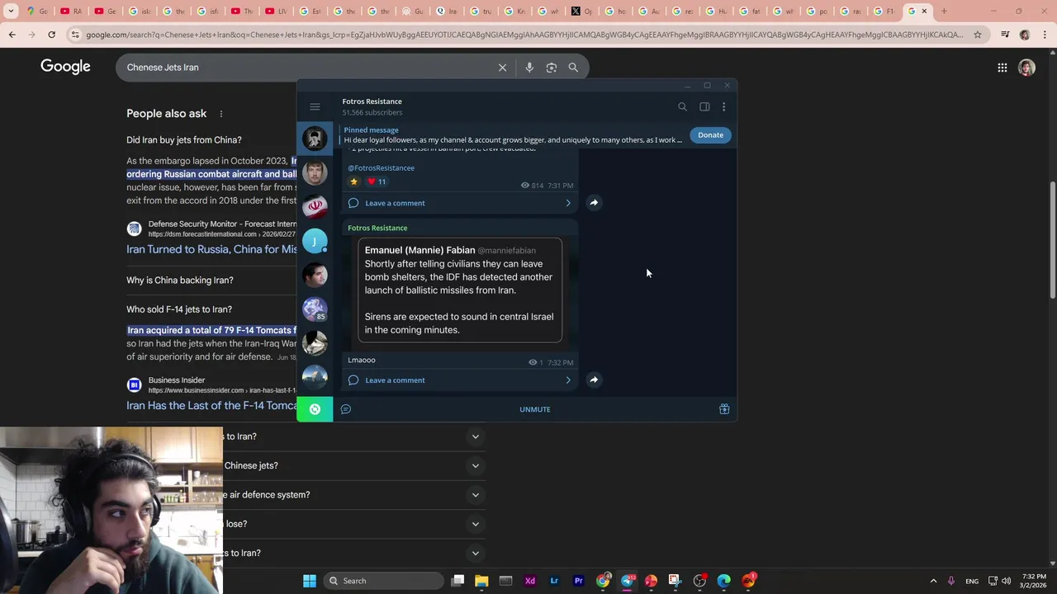Open 'Iran Has the Last of the F-14' result
The height and width of the screenshot is (594, 1057).
tap(211, 405)
